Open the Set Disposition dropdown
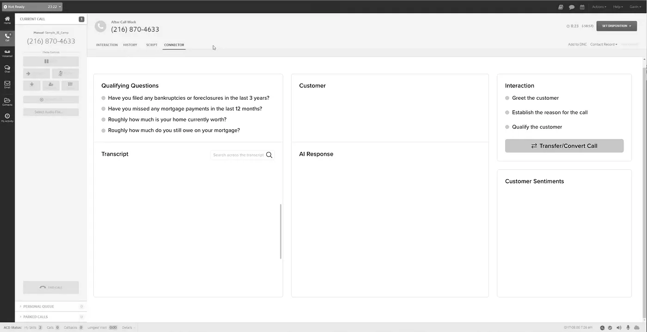 click(616, 26)
